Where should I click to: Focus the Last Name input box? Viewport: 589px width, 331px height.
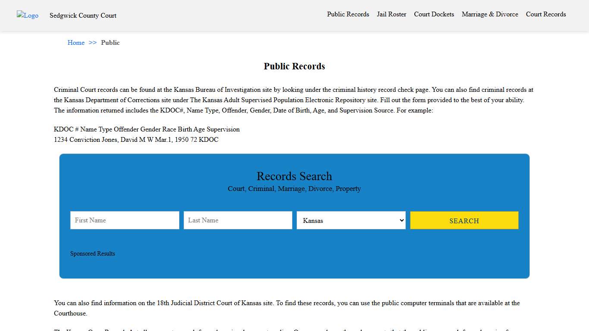[x=238, y=220]
